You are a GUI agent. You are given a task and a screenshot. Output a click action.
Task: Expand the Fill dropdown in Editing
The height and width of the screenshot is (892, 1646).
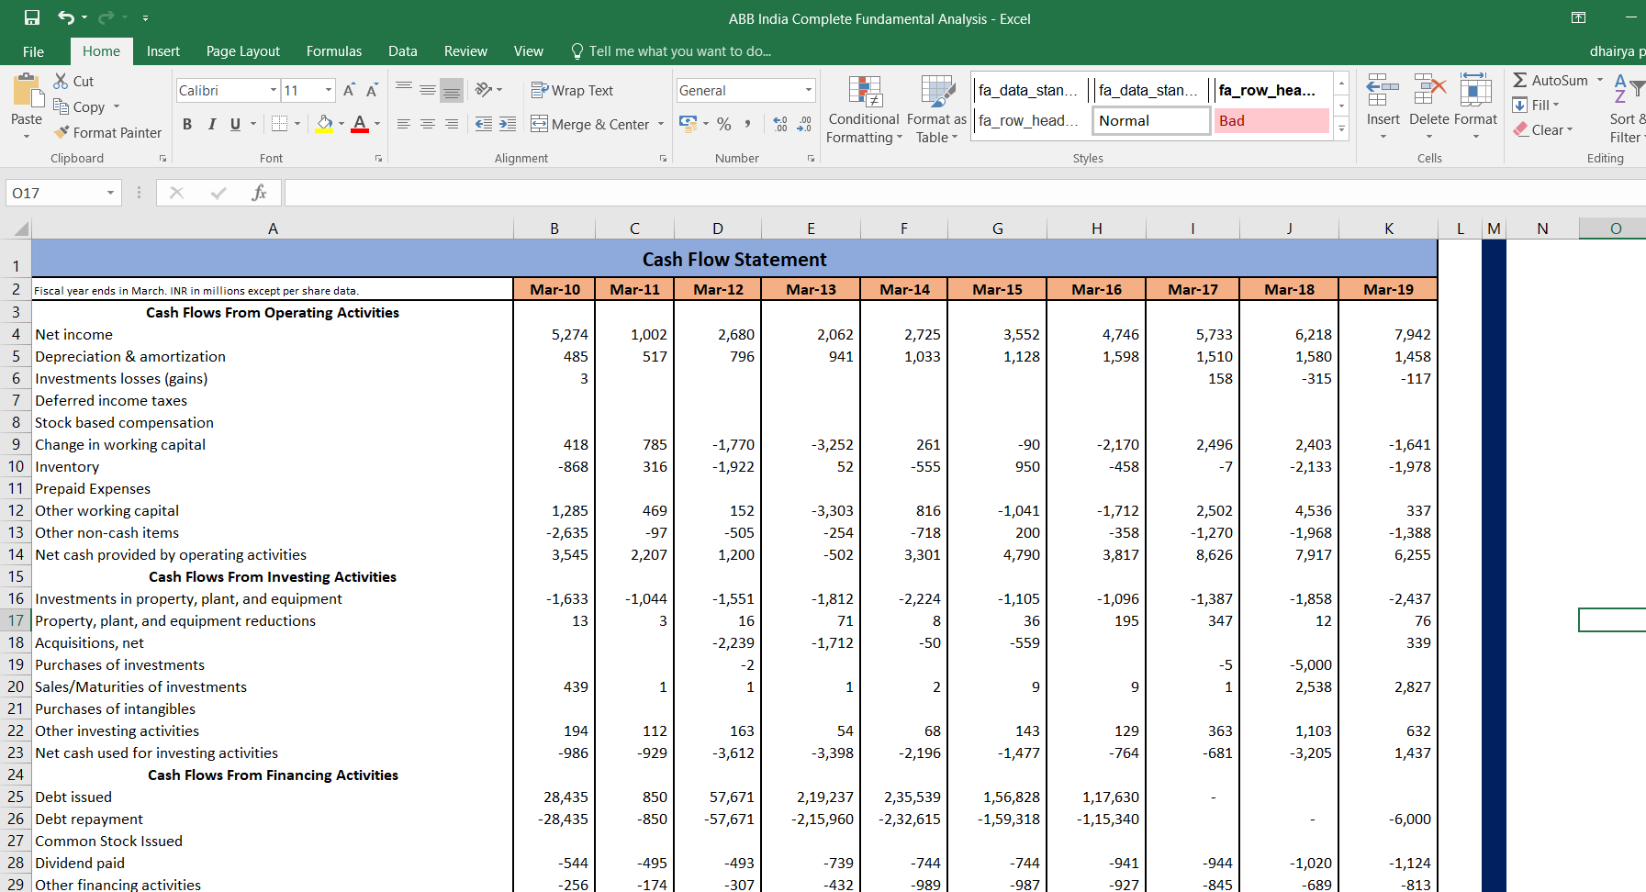point(1556,105)
